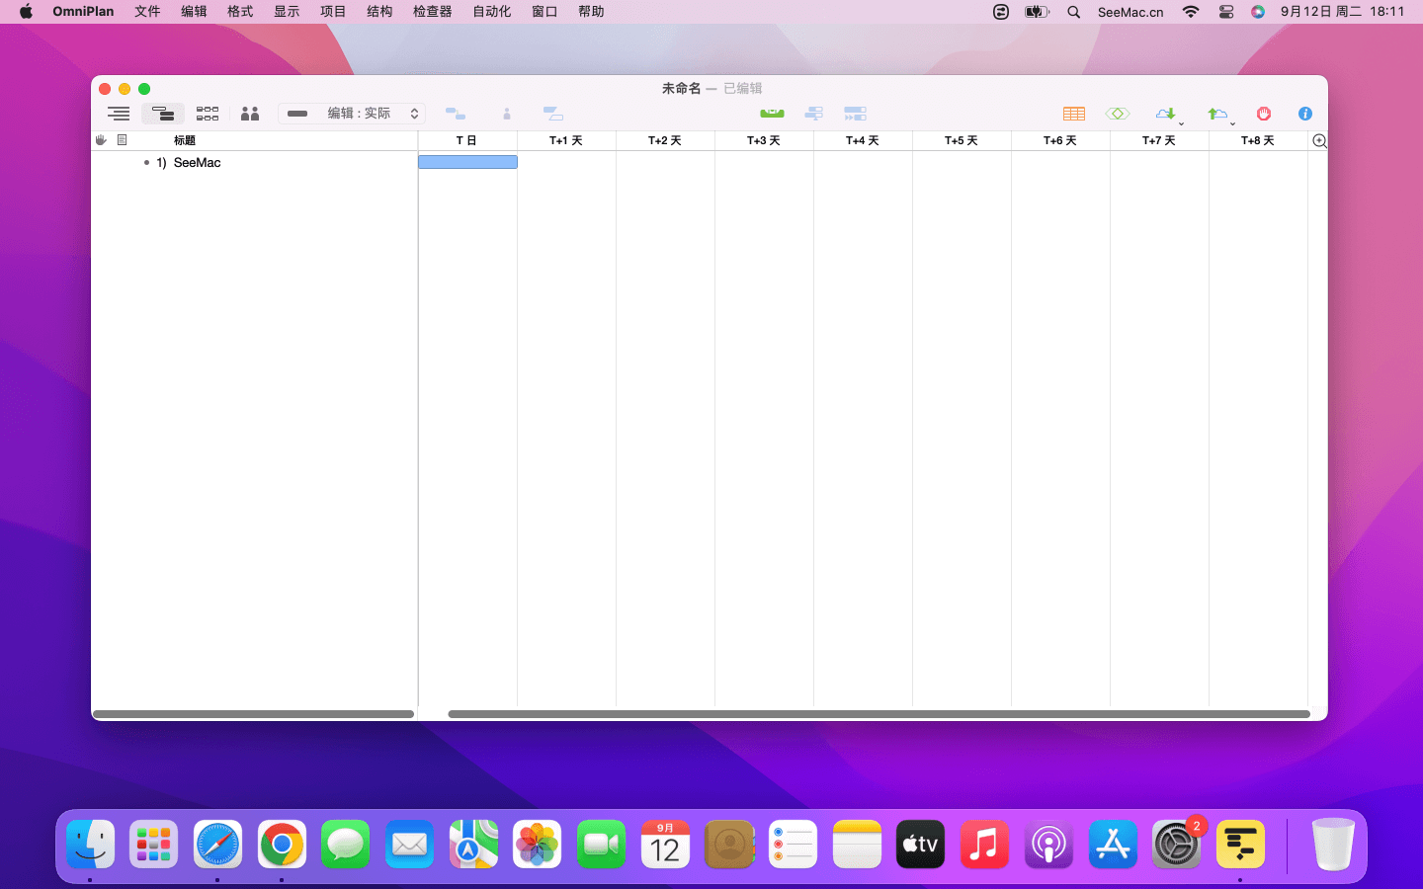The image size is (1423, 889).
Task: Open the inspector via blue info icon
Action: coord(1304,114)
